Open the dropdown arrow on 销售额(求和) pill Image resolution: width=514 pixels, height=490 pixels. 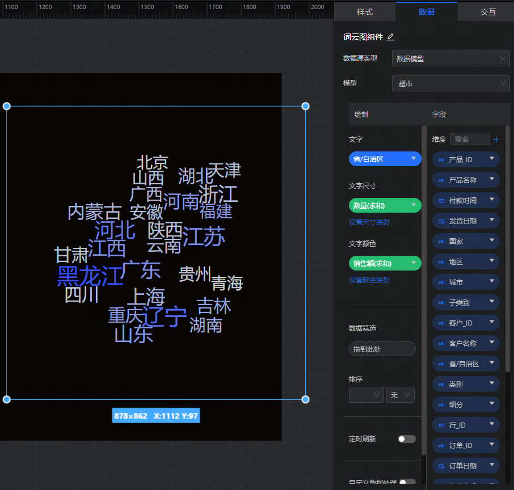point(414,263)
